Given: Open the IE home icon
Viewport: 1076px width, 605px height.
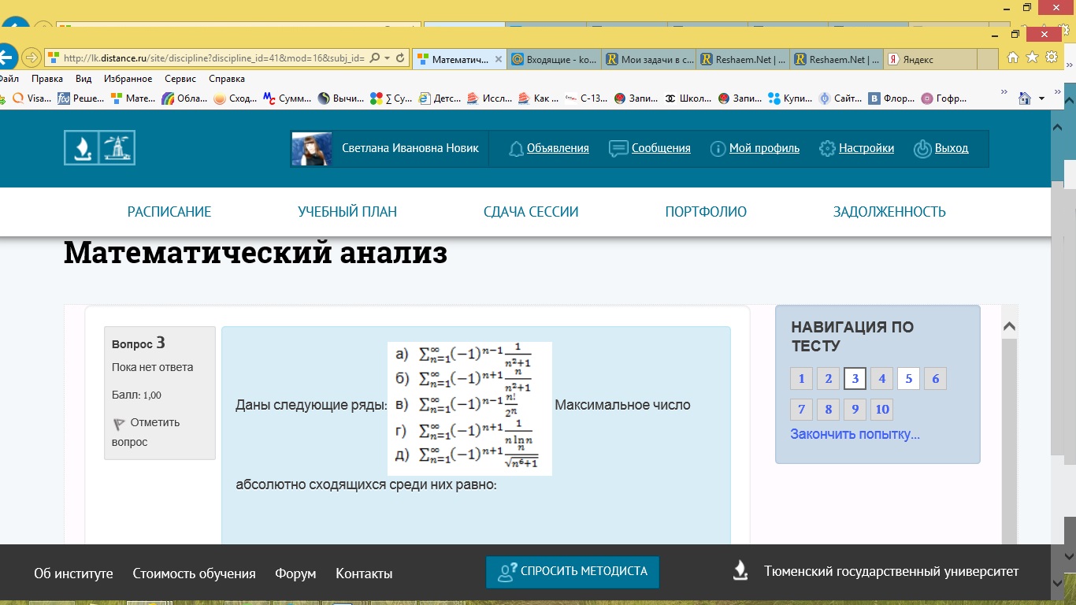Looking at the screenshot, I should [x=1013, y=58].
